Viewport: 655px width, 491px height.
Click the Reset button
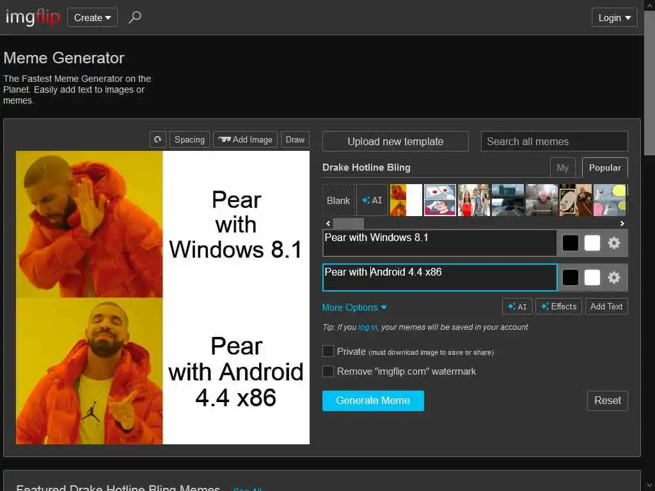pyautogui.click(x=608, y=401)
